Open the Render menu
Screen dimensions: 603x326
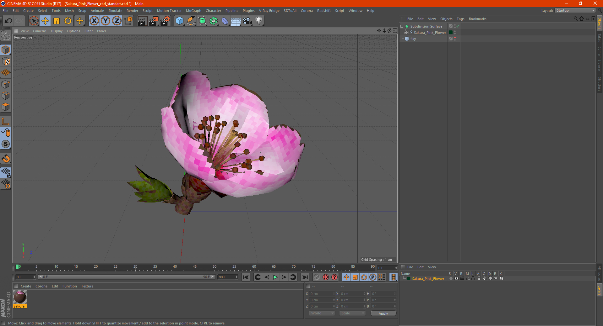pos(132,11)
